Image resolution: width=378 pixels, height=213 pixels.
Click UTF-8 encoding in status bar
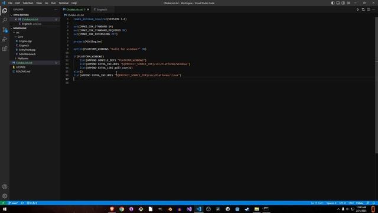click(x=343, y=203)
